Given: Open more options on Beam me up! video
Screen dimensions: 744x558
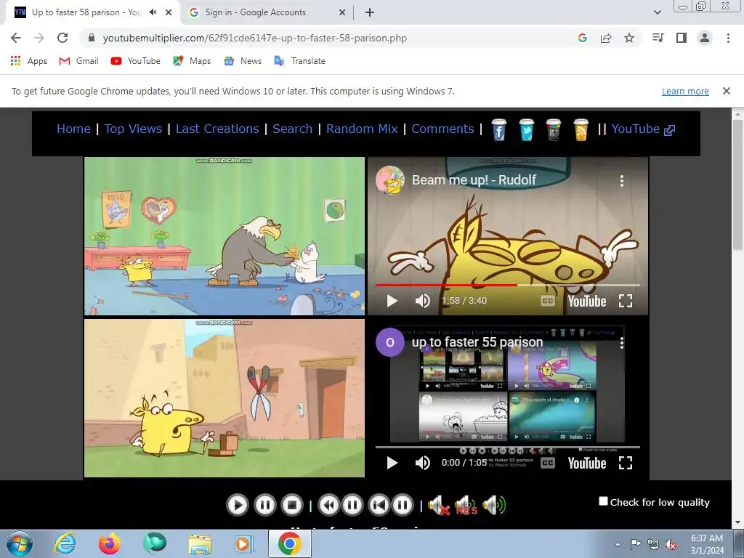Looking at the screenshot, I should click(x=622, y=180).
